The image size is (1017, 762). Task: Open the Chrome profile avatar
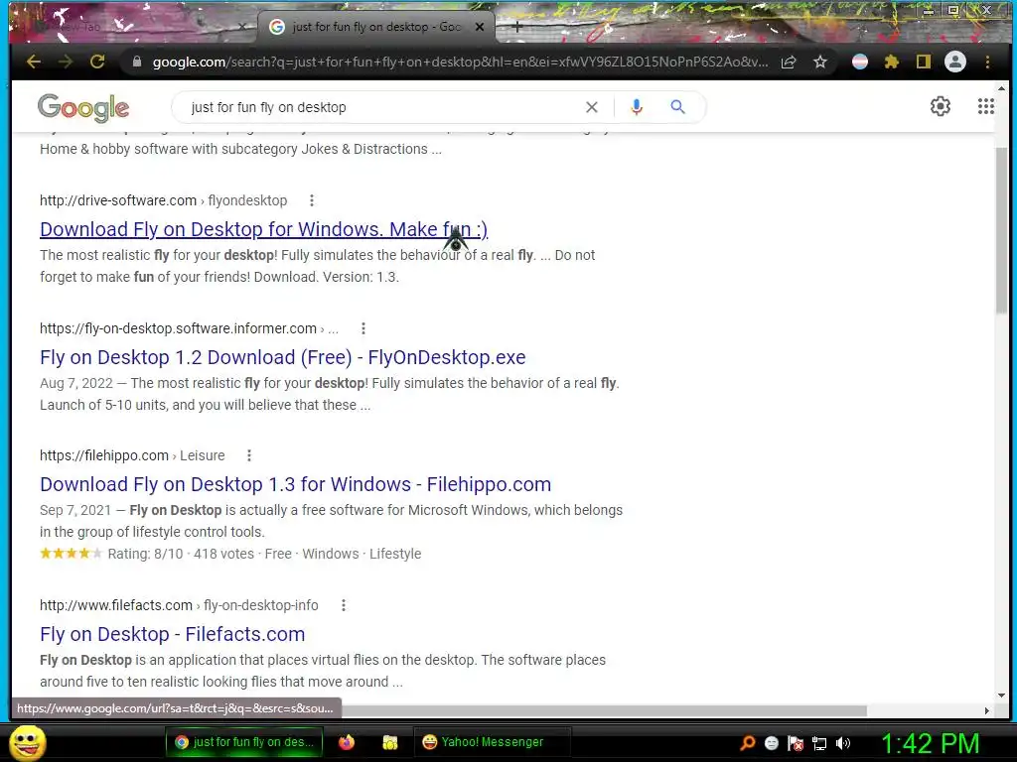click(955, 62)
